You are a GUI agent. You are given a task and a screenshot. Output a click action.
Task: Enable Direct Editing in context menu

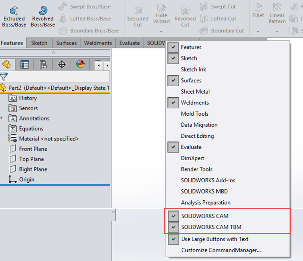coord(197,136)
